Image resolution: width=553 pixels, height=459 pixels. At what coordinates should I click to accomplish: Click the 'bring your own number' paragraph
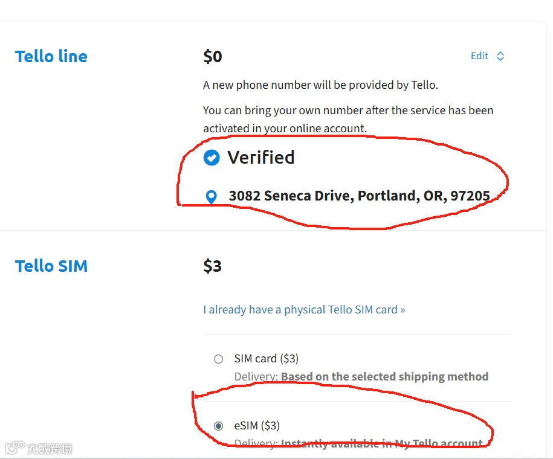pos(348,119)
